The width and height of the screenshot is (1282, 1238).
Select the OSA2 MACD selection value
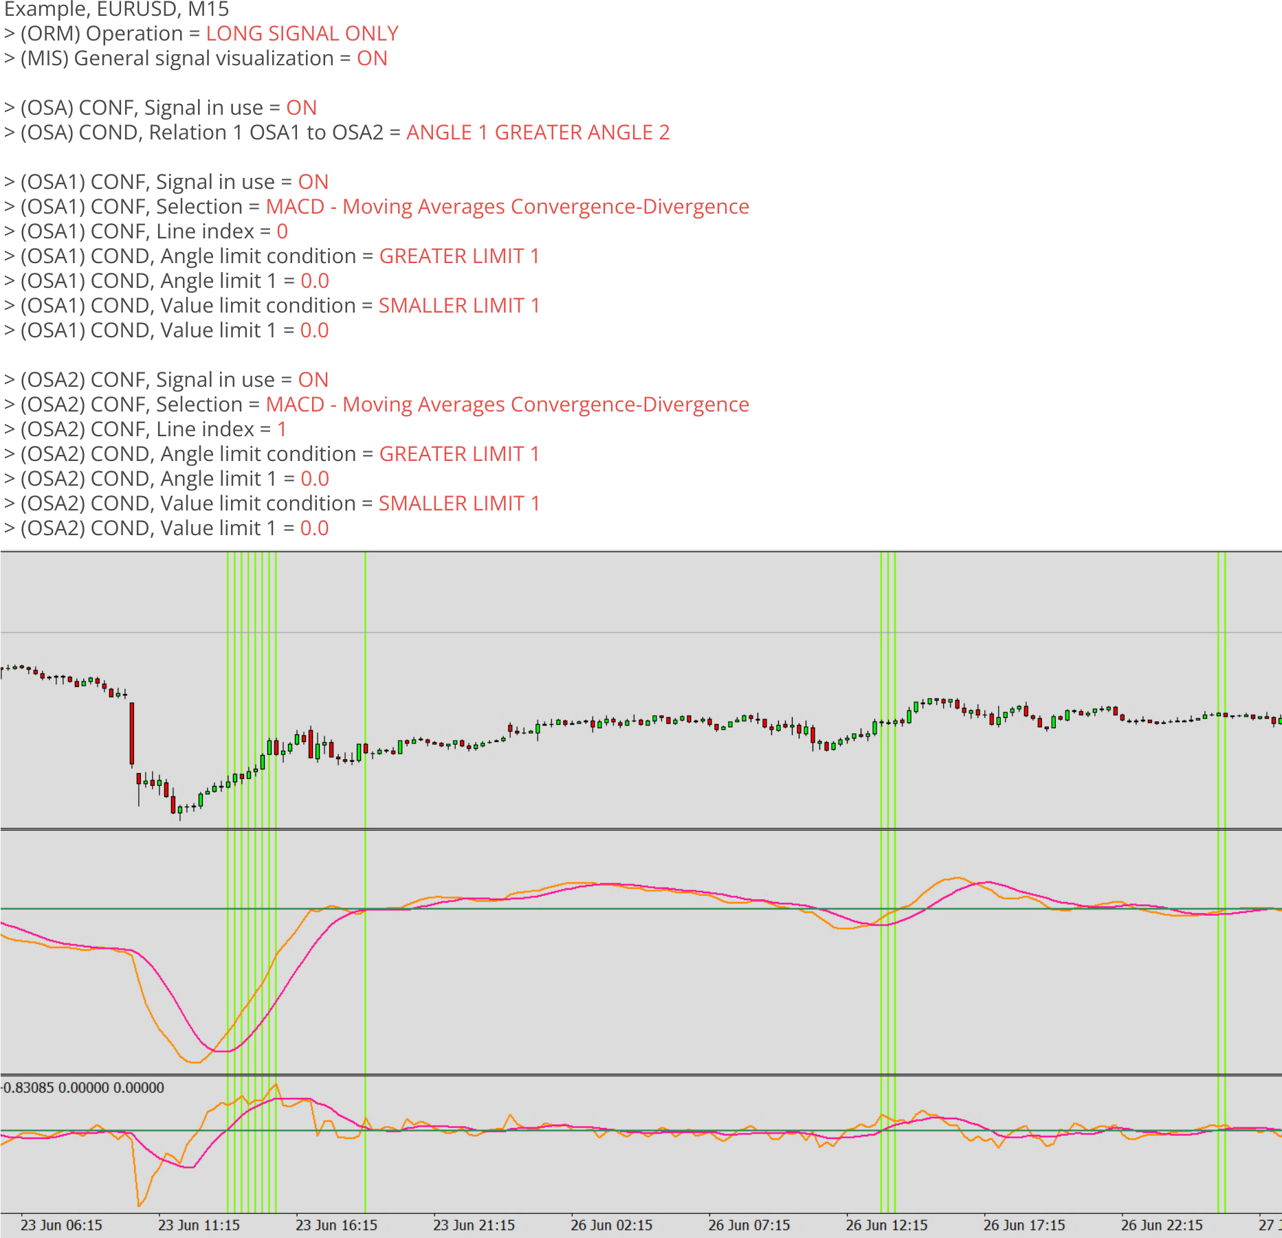(507, 405)
